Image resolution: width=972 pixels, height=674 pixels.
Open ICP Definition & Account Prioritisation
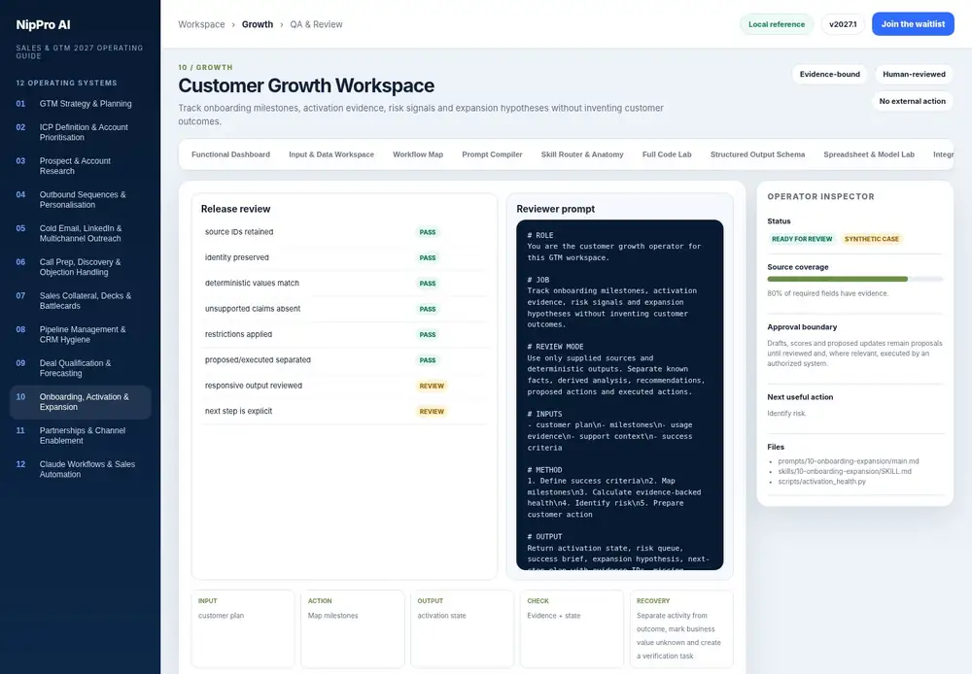(80, 132)
